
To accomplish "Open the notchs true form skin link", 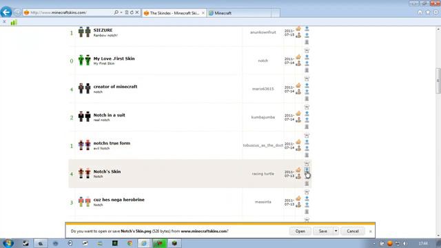I will [x=112, y=143].
